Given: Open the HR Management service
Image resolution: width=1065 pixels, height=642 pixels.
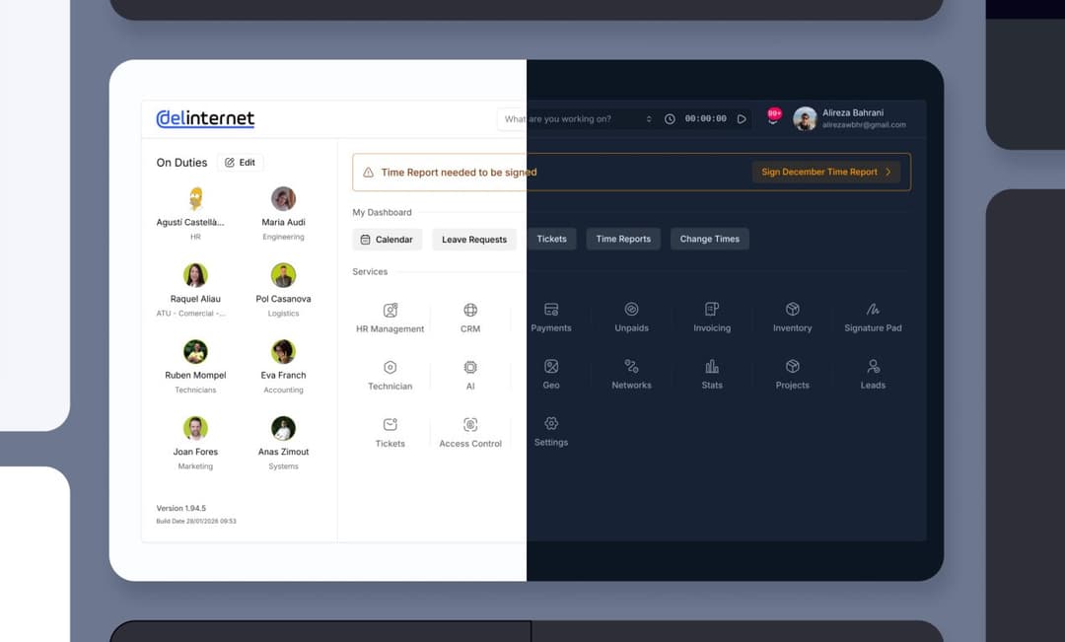Looking at the screenshot, I should tap(389, 316).
